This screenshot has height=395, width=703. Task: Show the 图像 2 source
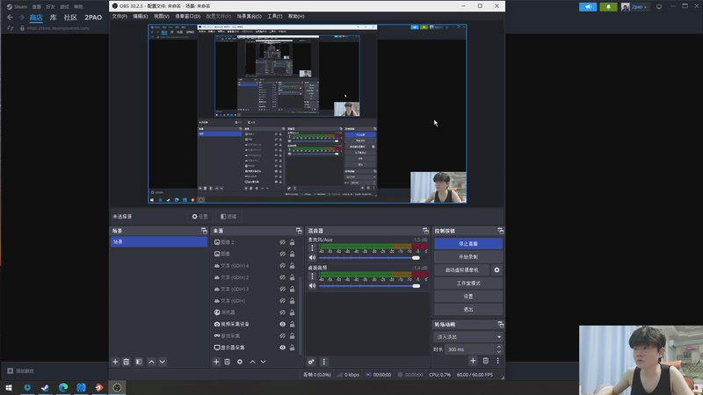[x=282, y=242]
